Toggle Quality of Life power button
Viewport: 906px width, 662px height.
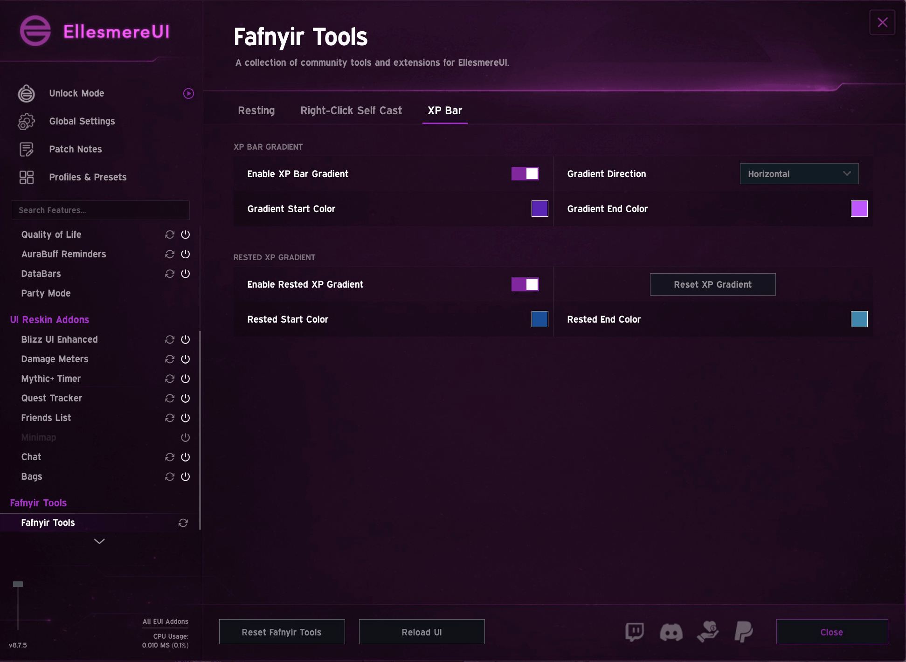click(x=186, y=234)
